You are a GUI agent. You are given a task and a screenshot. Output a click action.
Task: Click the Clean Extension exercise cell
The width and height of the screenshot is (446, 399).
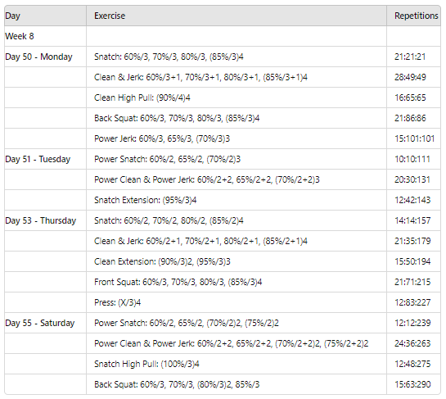[x=237, y=261]
